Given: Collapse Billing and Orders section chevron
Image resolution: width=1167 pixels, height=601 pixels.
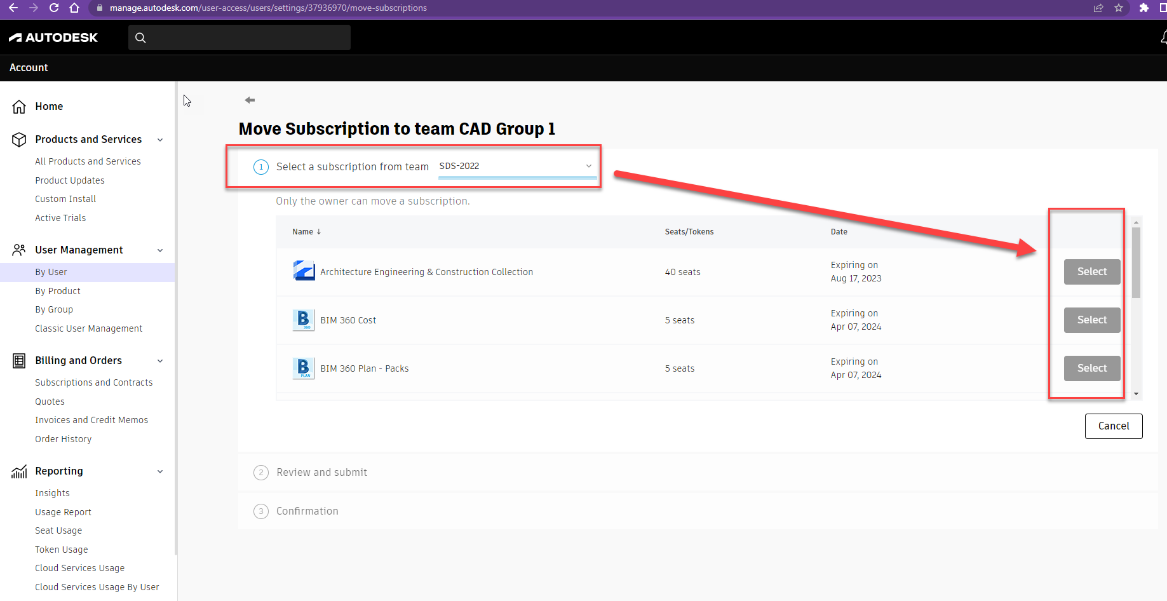Looking at the screenshot, I should coord(160,361).
